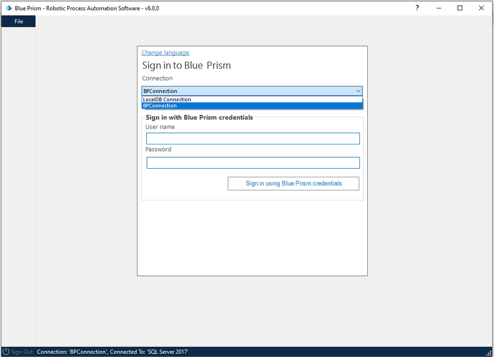Collapse the Connection dropdown arrow
The image size is (494, 357).
pyautogui.click(x=358, y=91)
